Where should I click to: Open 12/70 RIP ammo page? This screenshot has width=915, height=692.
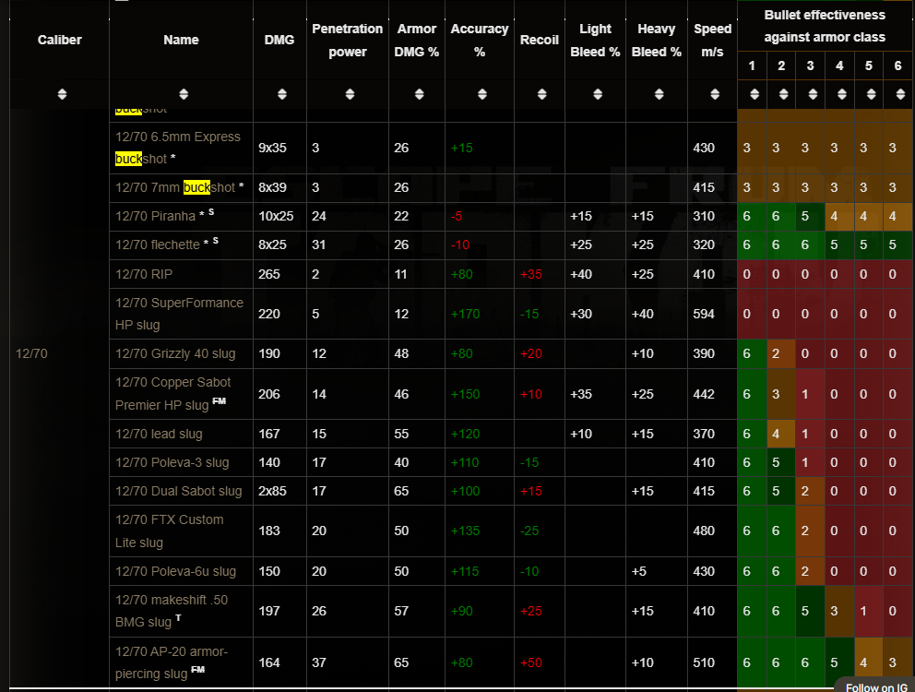pos(144,275)
